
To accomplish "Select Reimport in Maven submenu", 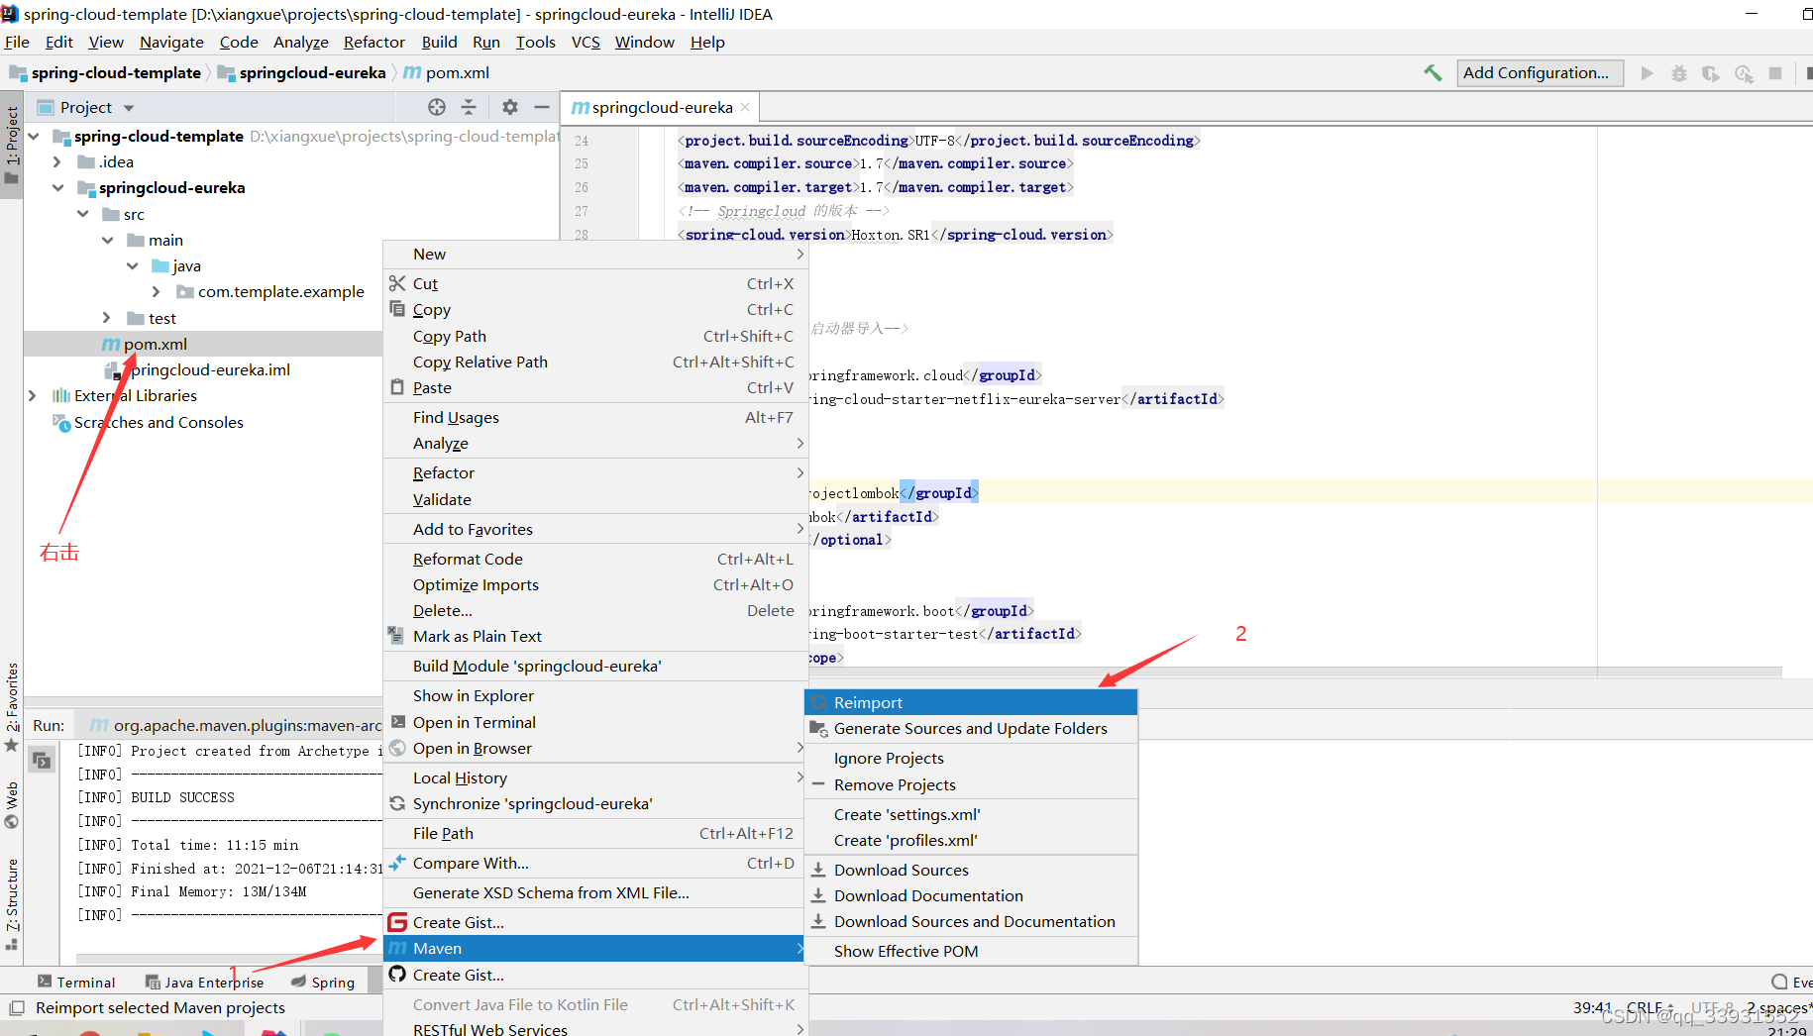I will point(971,702).
